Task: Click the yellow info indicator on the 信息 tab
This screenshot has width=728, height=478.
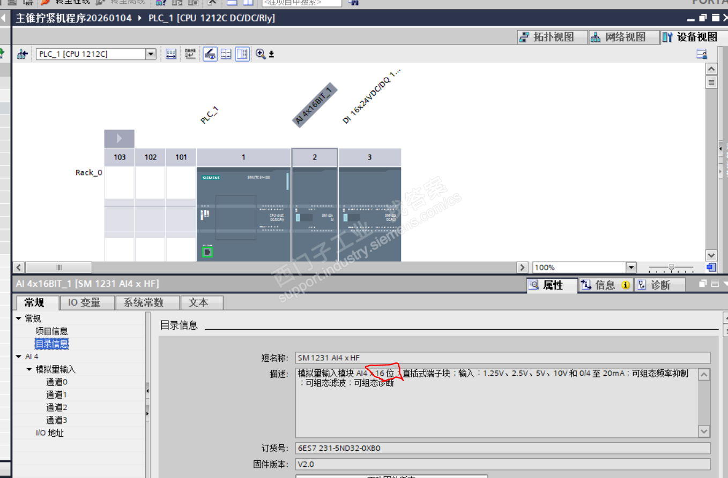Action: 625,285
